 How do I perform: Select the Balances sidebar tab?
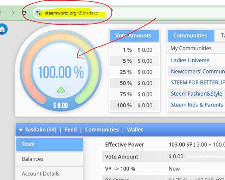pyautogui.click(x=50, y=159)
